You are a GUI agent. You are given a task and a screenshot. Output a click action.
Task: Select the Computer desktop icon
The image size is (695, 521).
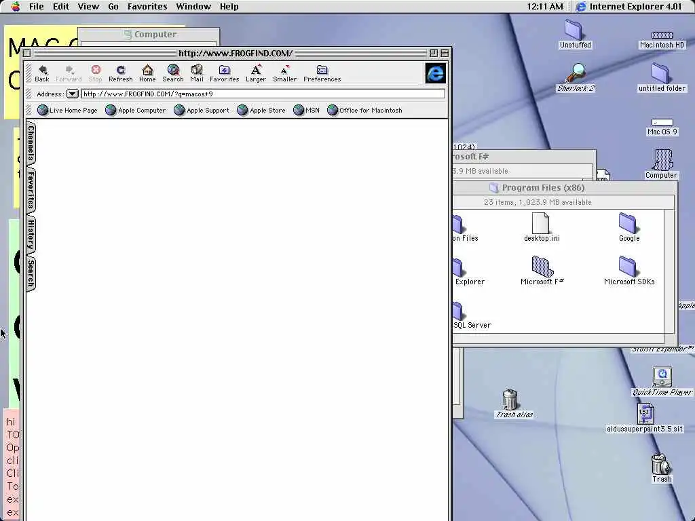[x=661, y=164]
